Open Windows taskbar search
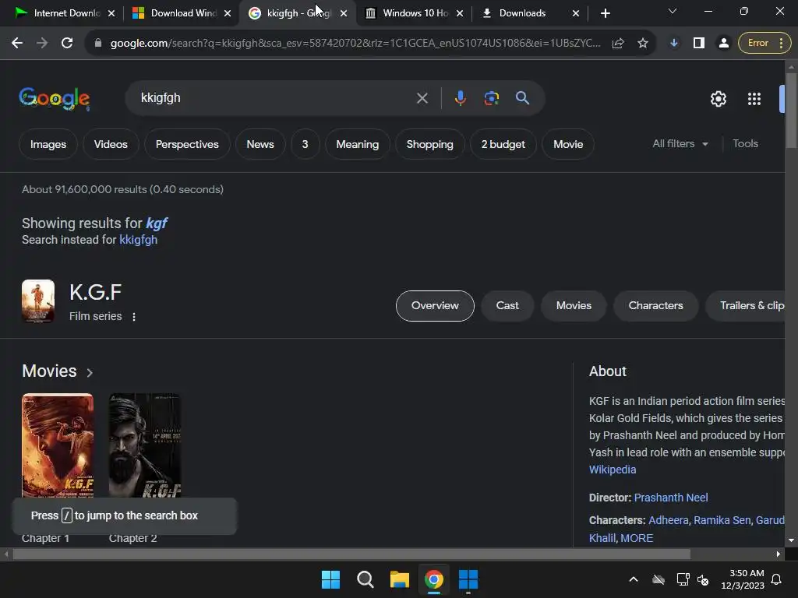Viewport: 798px width, 598px height. [x=365, y=579]
